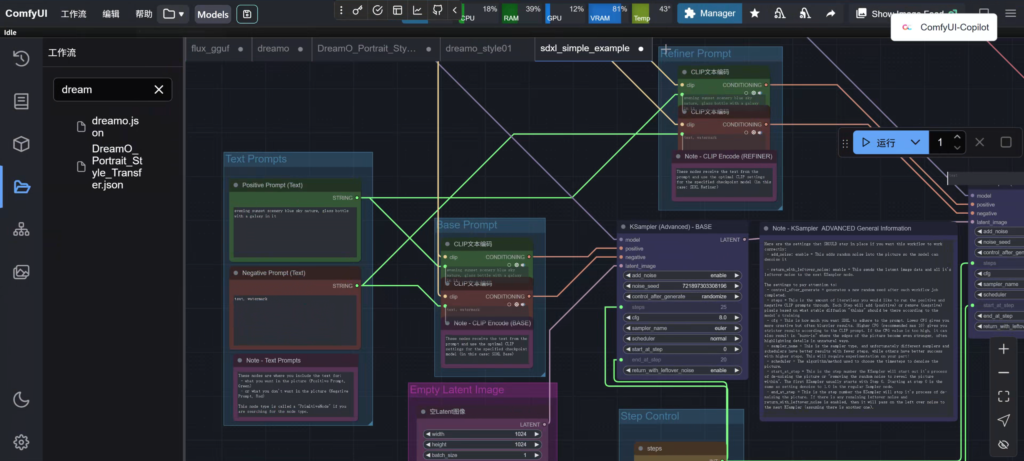Open the image gallery sidebar icon

pyautogui.click(x=21, y=272)
